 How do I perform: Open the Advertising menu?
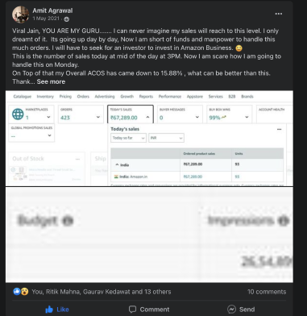(x=105, y=97)
